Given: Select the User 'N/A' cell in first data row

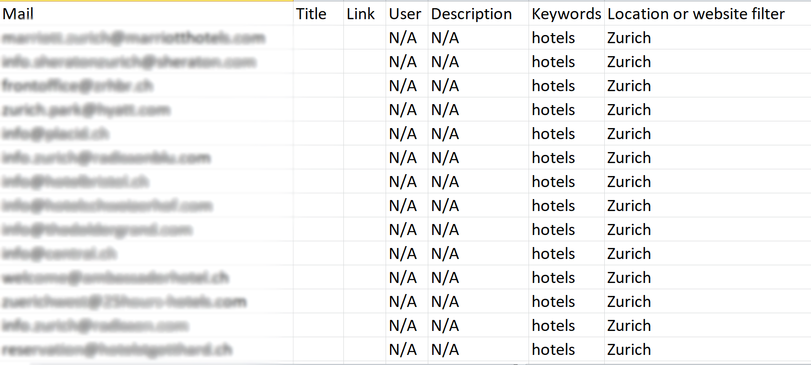Looking at the screenshot, I should pyautogui.click(x=403, y=38).
